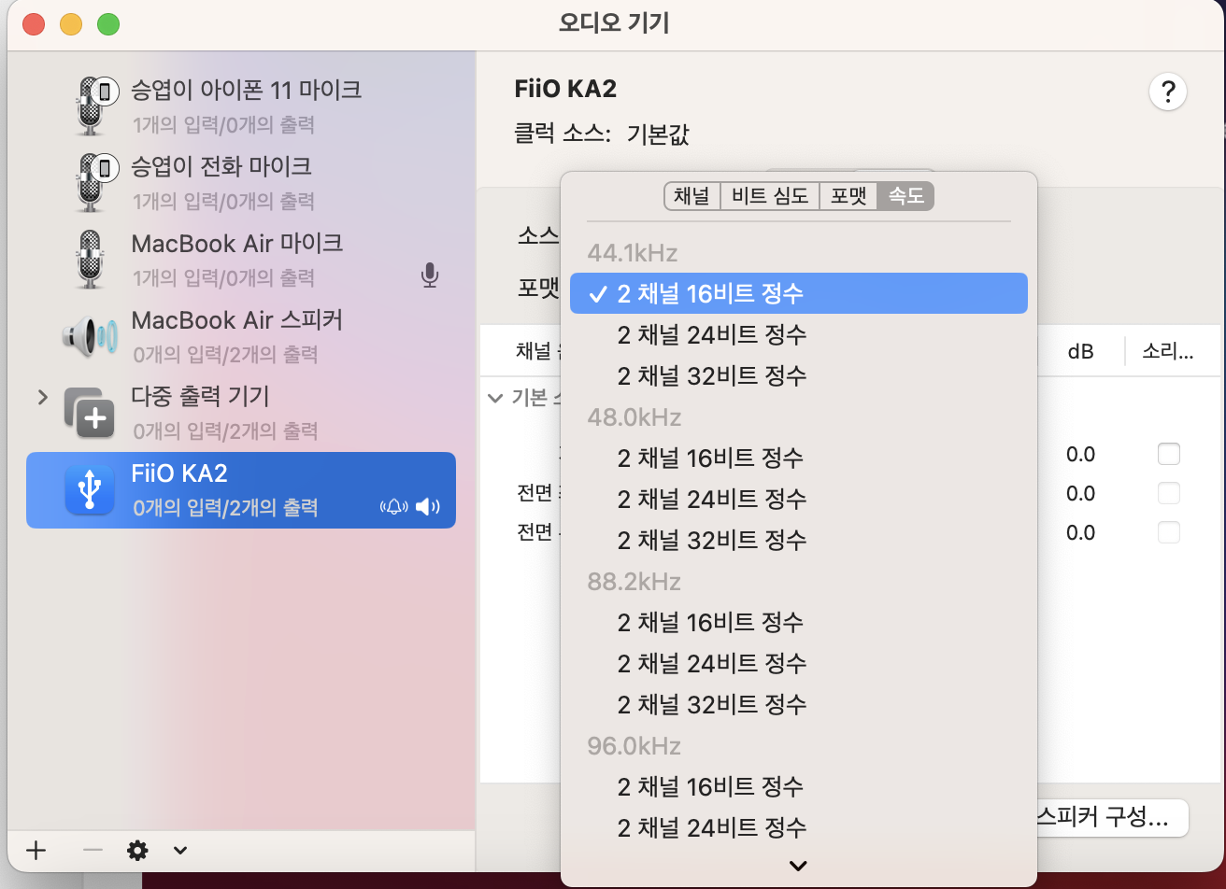Select the 속도 sorting tab
Image resolution: width=1226 pixels, height=889 pixels.
coord(905,196)
